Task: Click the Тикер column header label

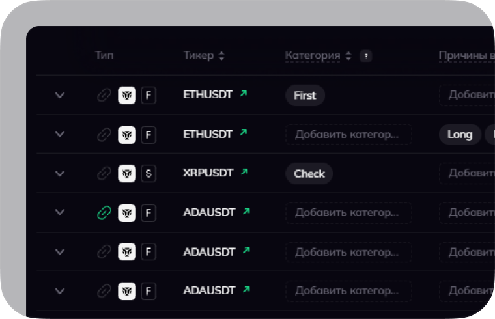Action: 198,55
